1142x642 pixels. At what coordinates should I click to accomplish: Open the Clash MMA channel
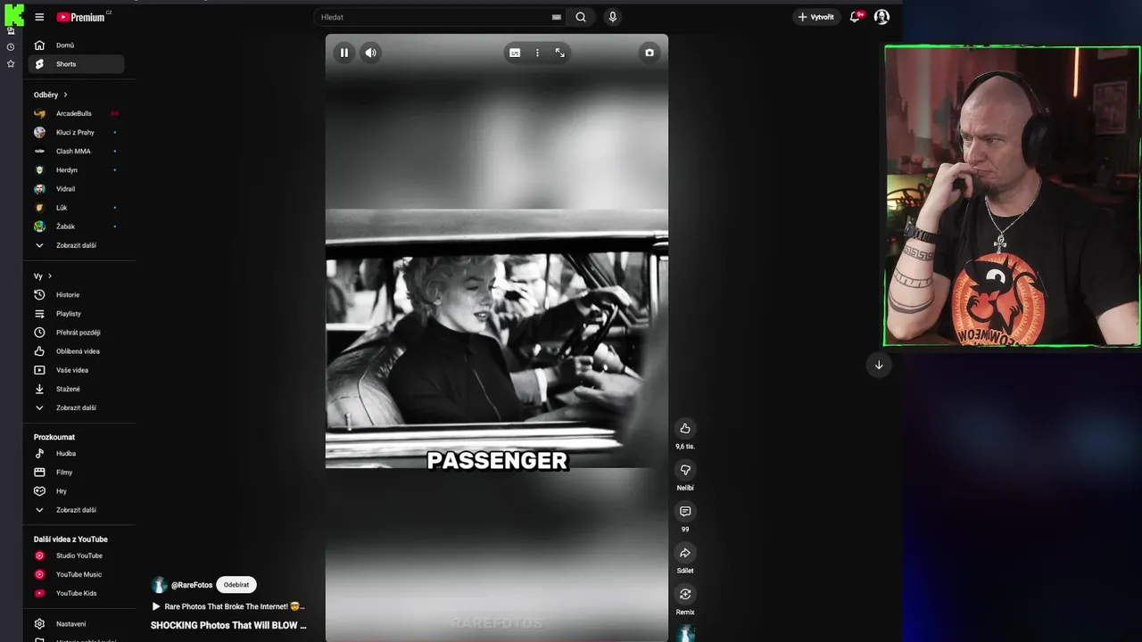pyautogui.click(x=76, y=151)
